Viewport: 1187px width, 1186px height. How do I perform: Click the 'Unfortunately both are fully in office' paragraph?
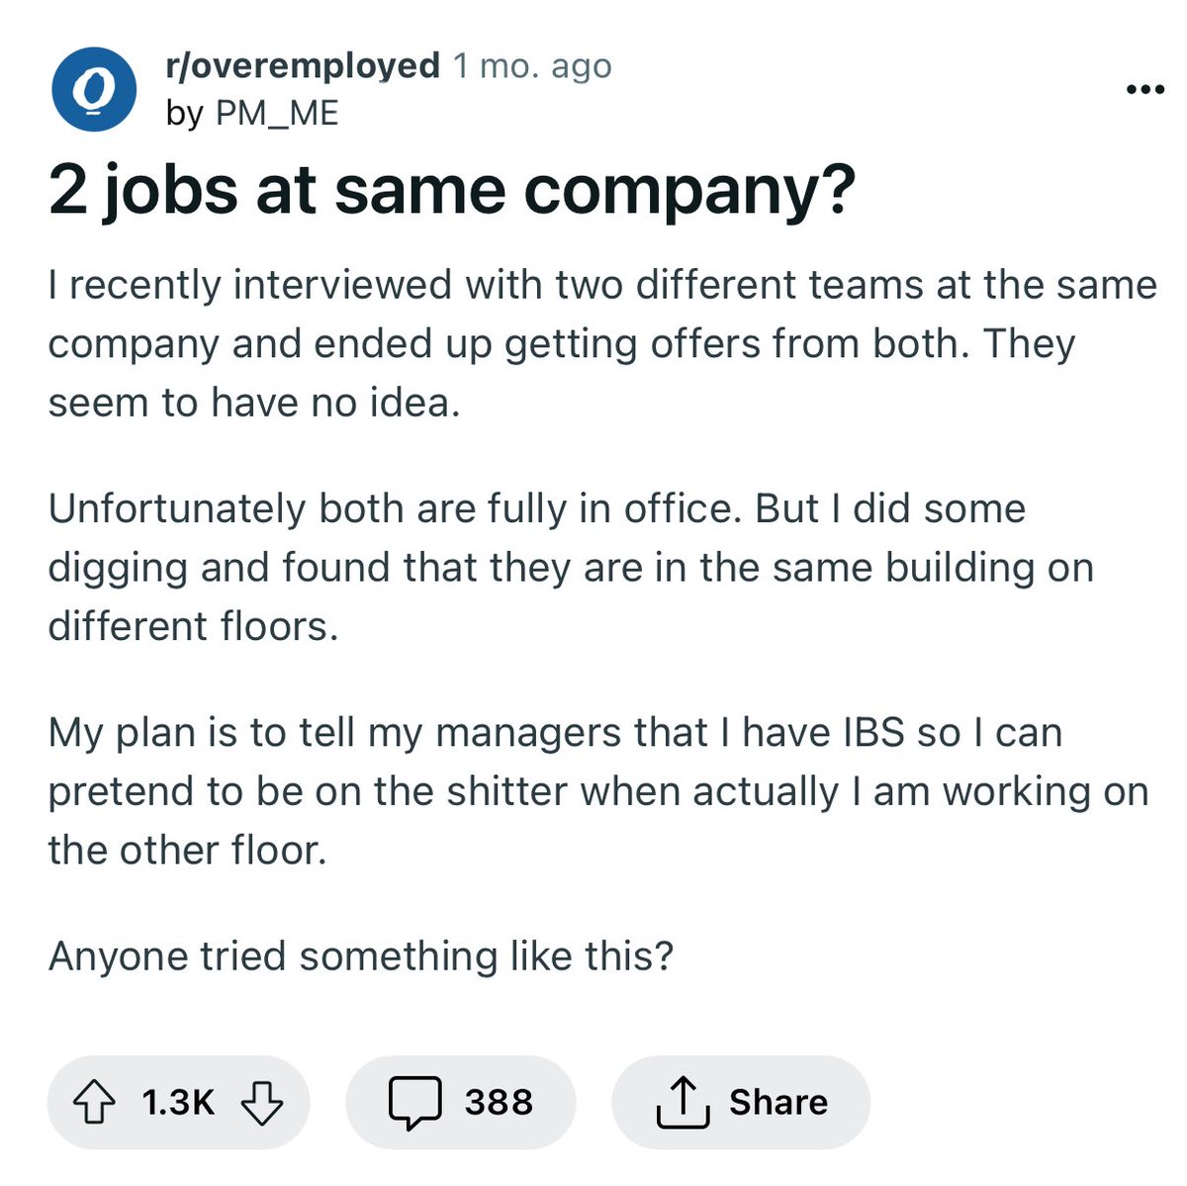point(571,567)
